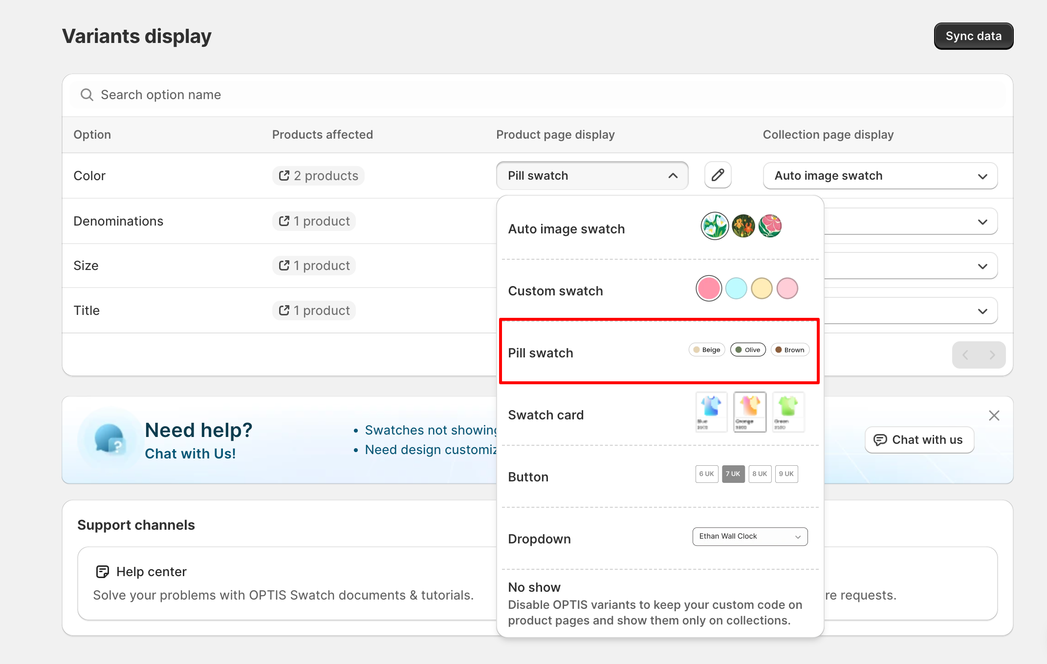Collapse the Pill swatch product page dropdown
Image resolution: width=1047 pixels, height=664 pixels.
tap(592, 176)
